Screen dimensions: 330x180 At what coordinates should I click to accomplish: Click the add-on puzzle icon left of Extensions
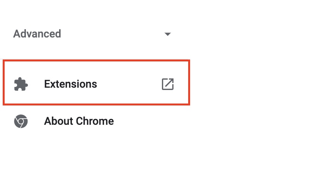point(21,84)
